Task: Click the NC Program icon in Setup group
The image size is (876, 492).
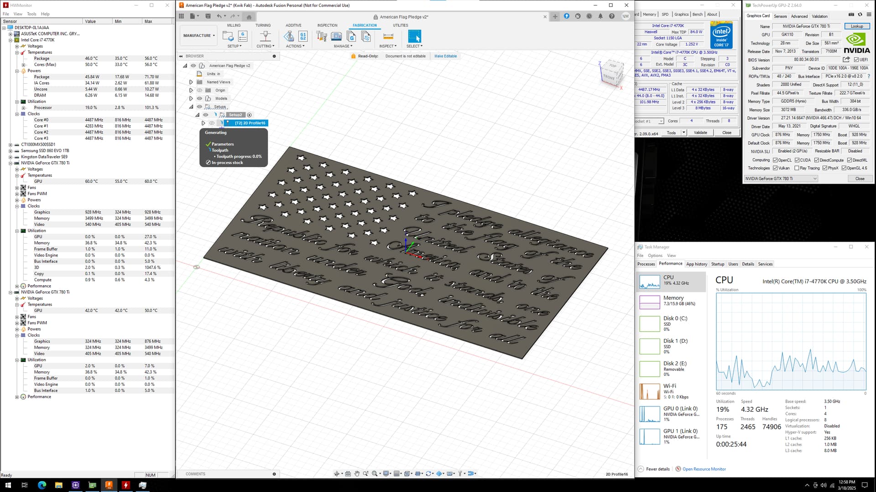Action: (243, 36)
